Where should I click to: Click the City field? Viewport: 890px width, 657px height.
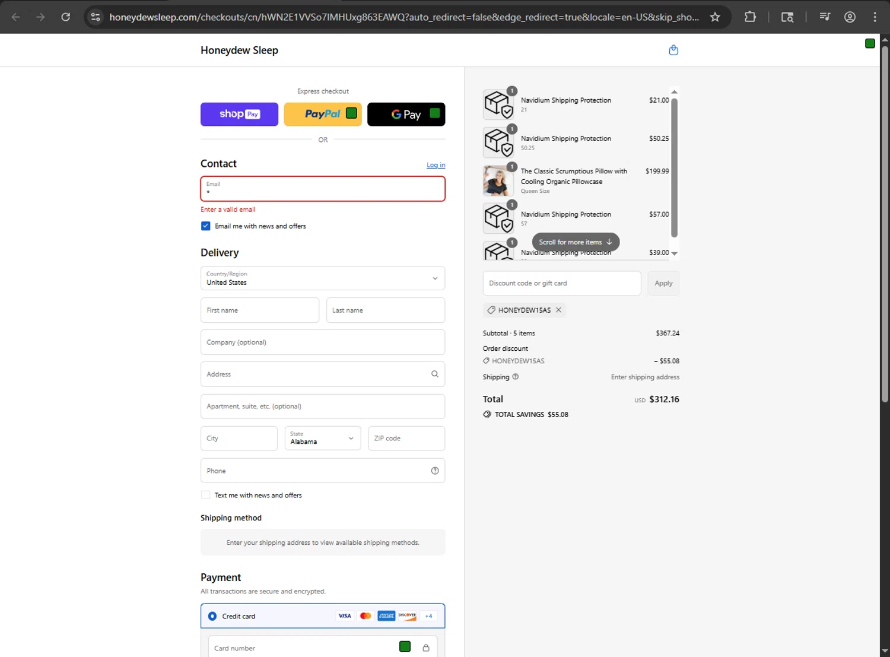tap(239, 438)
